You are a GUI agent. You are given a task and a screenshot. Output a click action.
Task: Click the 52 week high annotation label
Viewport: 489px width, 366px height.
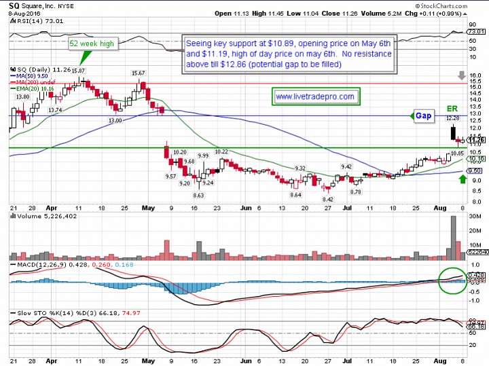click(92, 43)
